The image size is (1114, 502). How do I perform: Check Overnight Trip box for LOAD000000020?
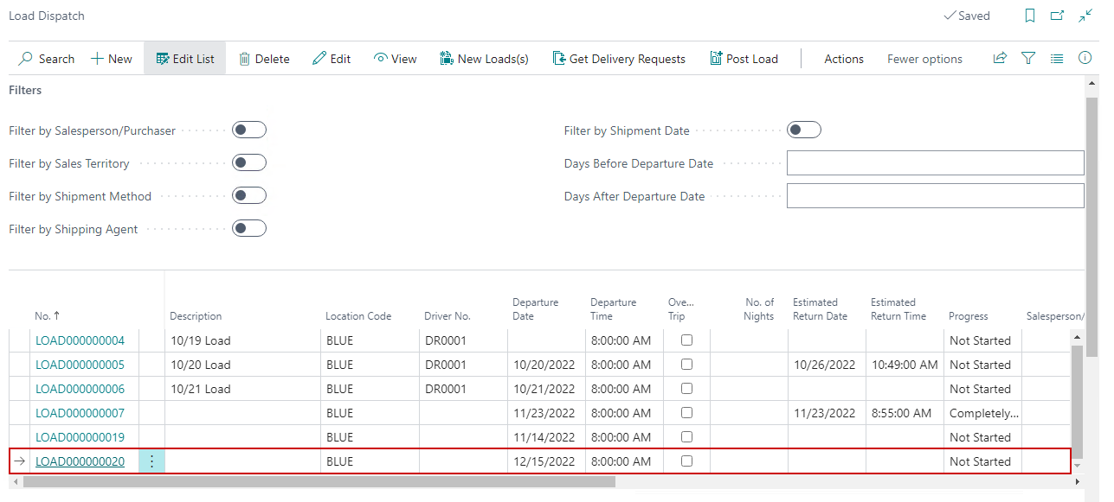[x=687, y=461]
